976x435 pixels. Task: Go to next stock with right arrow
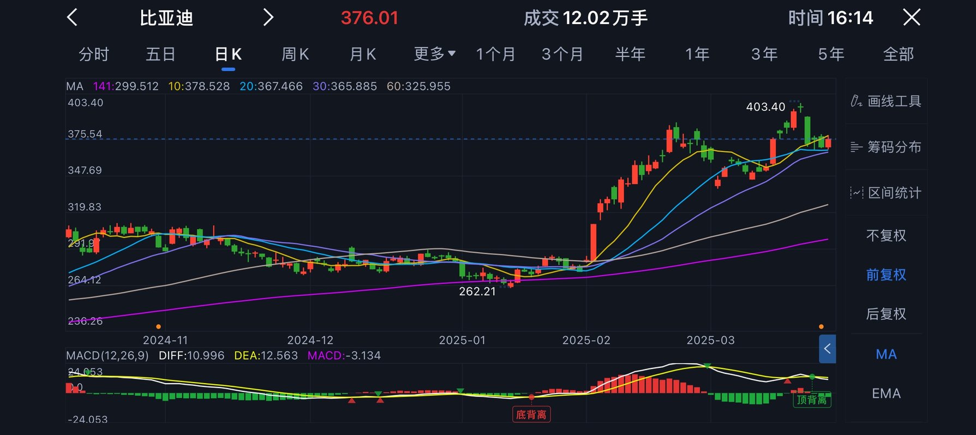pyautogui.click(x=268, y=17)
